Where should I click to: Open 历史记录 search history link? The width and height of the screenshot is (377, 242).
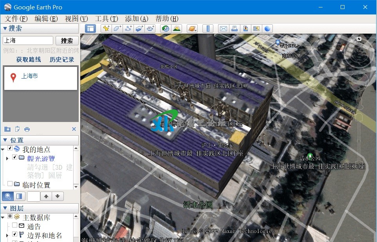point(62,59)
